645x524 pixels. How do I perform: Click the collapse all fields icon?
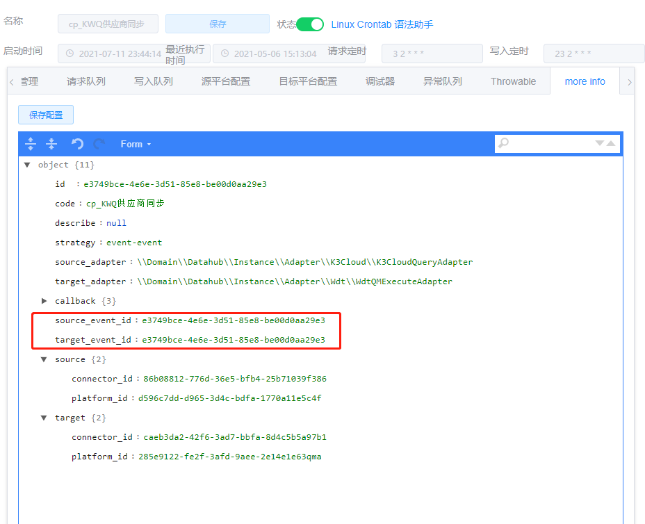click(51, 144)
